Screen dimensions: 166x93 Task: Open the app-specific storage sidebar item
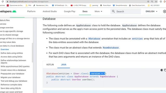[11, 31]
